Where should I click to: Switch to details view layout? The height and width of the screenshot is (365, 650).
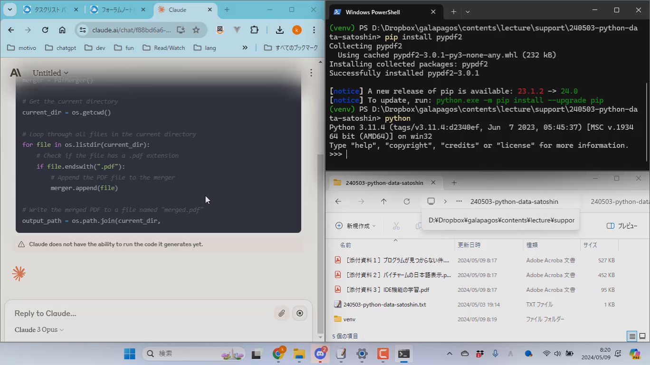pos(632,336)
